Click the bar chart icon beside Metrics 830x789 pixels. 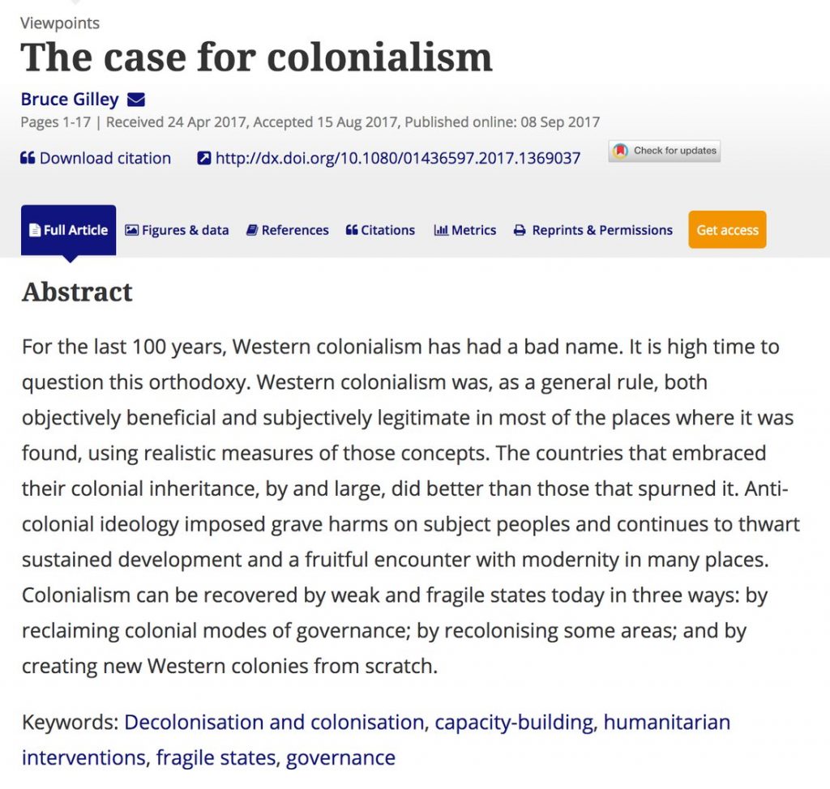(441, 230)
